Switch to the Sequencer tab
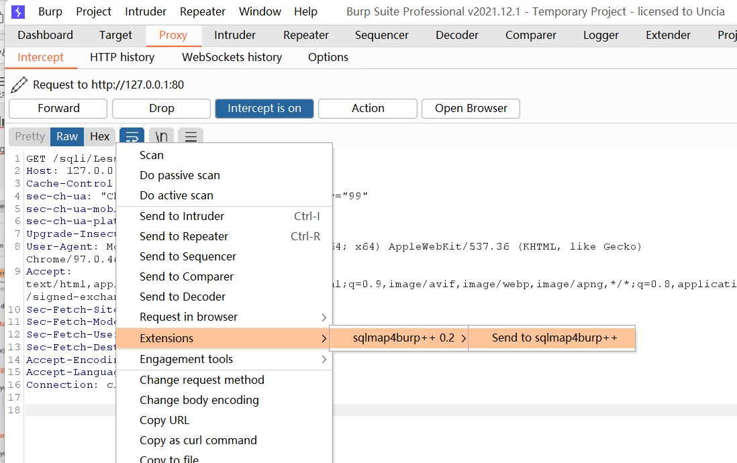 [382, 36]
